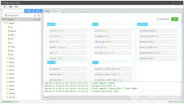Click the blue add button beside search

coord(38,11)
